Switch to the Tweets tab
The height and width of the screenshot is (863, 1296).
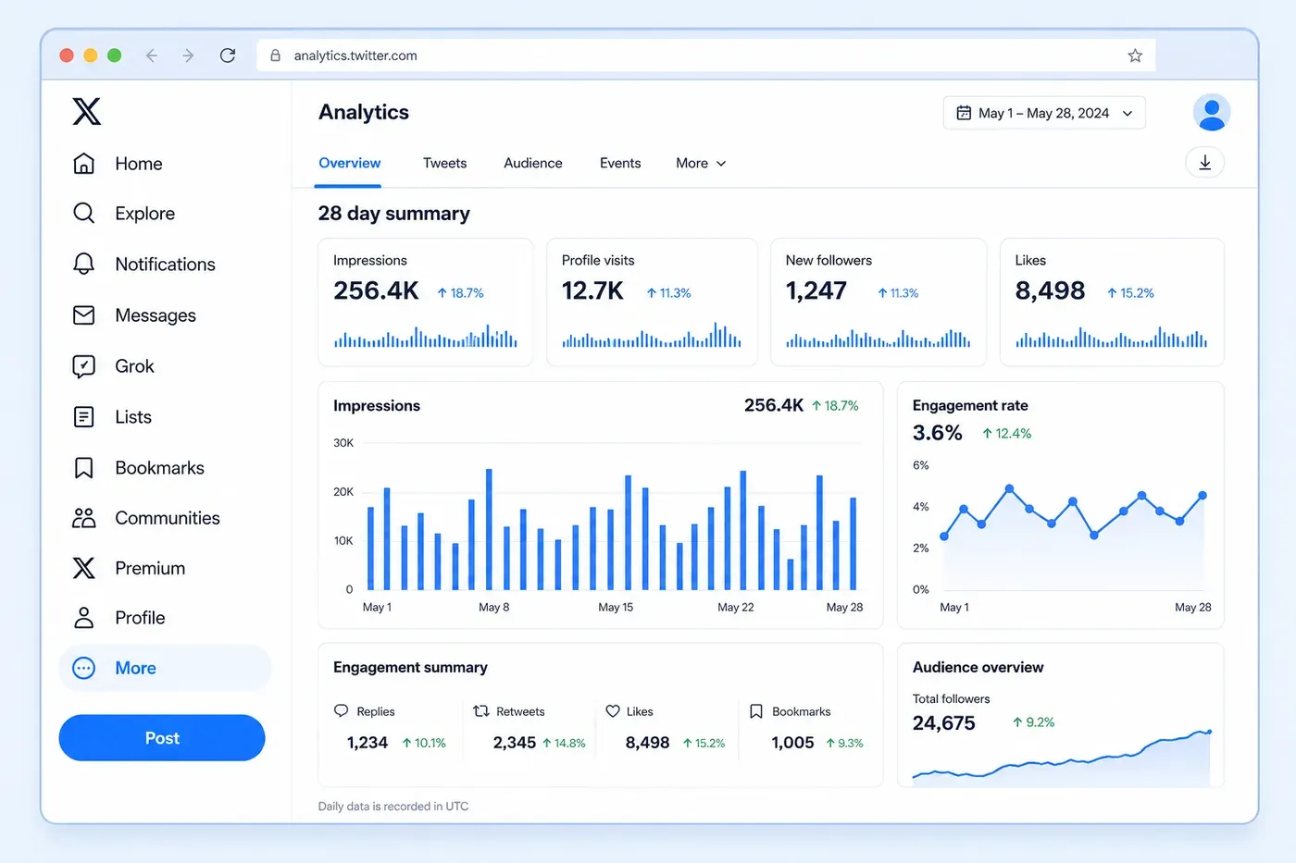coord(444,163)
